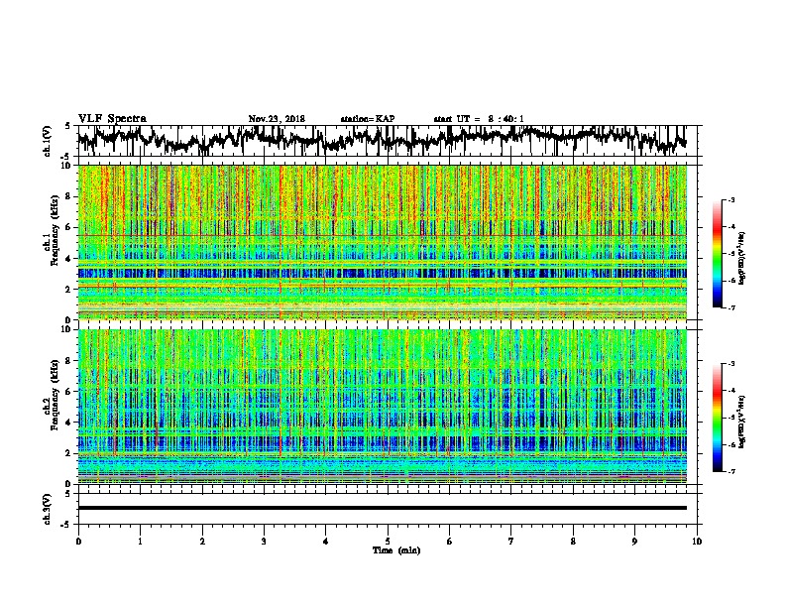Click the ch.2 "Frequency (kHz)" axis label
785x607 pixels.
point(55,395)
